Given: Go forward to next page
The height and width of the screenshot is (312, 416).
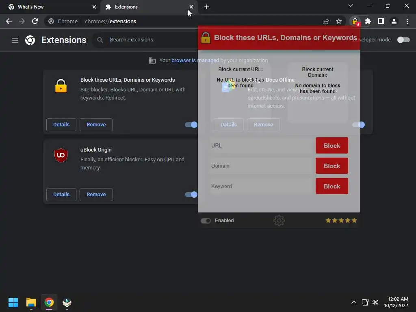Looking at the screenshot, I should (22, 21).
